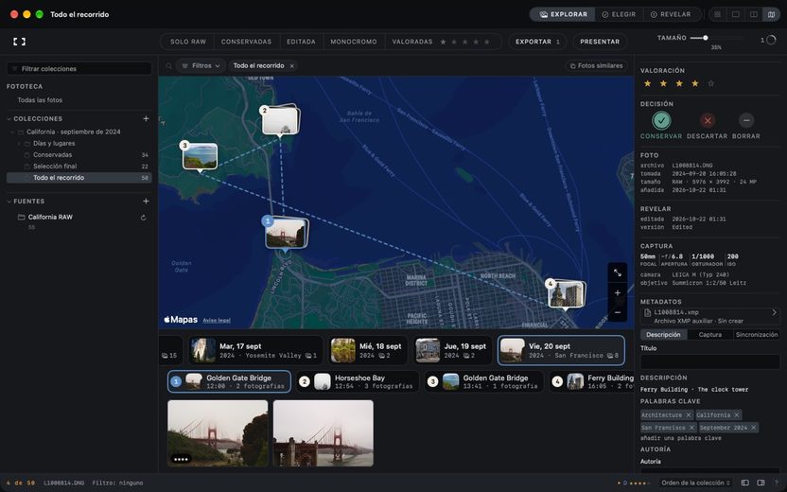Toggle the MONOCROMO filter
The image size is (787, 492).
click(x=354, y=42)
